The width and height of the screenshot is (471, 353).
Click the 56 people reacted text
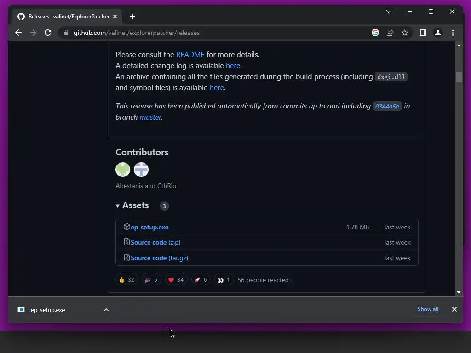263,280
